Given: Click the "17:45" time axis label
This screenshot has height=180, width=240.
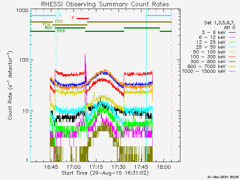Looking at the screenshot, I should click(x=141, y=167).
